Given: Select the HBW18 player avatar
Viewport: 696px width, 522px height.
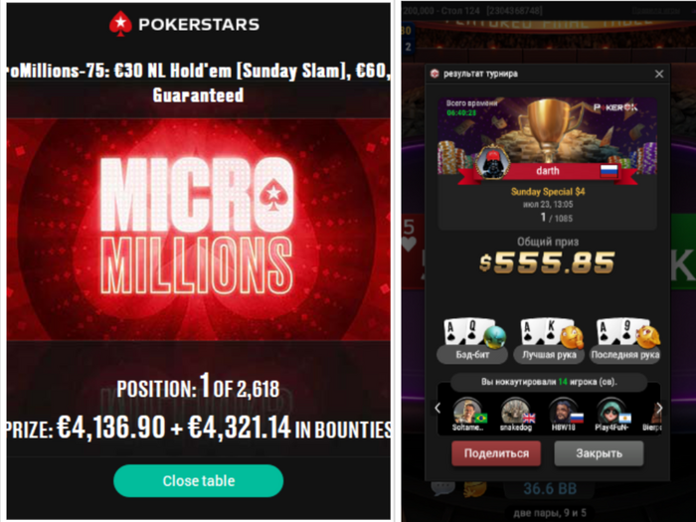Looking at the screenshot, I should pyautogui.click(x=563, y=411).
